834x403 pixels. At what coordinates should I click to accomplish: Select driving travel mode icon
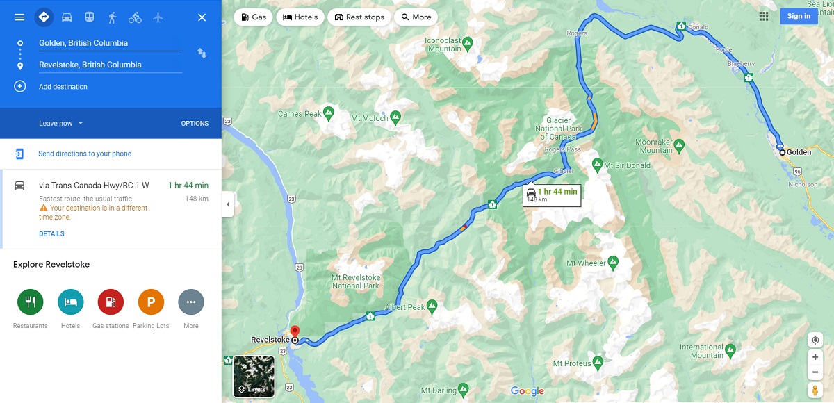[x=67, y=17]
